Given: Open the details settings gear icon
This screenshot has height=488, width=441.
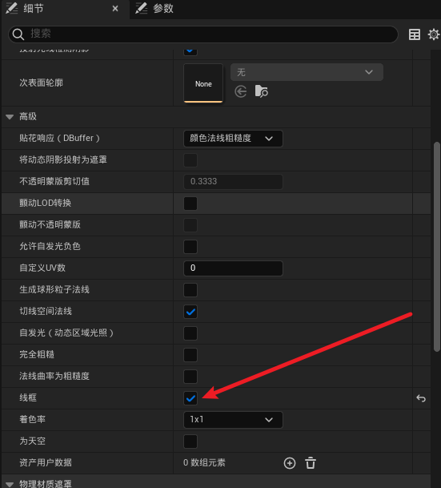Looking at the screenshot, I should [x=434, y=34].
